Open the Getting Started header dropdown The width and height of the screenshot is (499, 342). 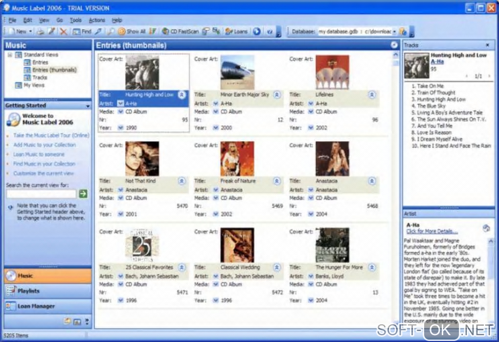[x=88, y=106]
